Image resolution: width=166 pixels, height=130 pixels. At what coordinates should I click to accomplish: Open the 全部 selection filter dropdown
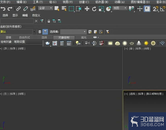pyautogui.click(x=45, y=8)
